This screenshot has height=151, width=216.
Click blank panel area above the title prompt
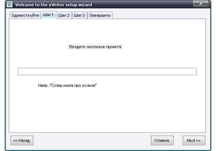107,32
